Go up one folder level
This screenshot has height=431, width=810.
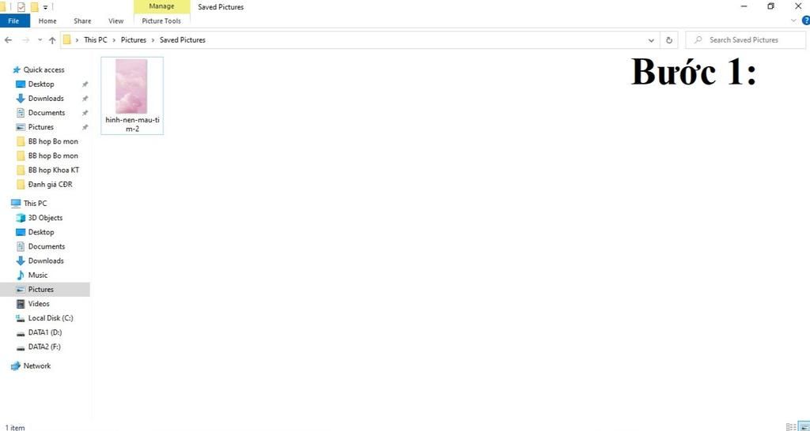[52, 39]
